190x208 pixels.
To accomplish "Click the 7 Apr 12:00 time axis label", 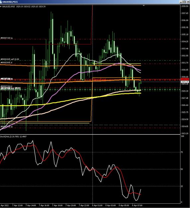I will [x=18, y=205].
